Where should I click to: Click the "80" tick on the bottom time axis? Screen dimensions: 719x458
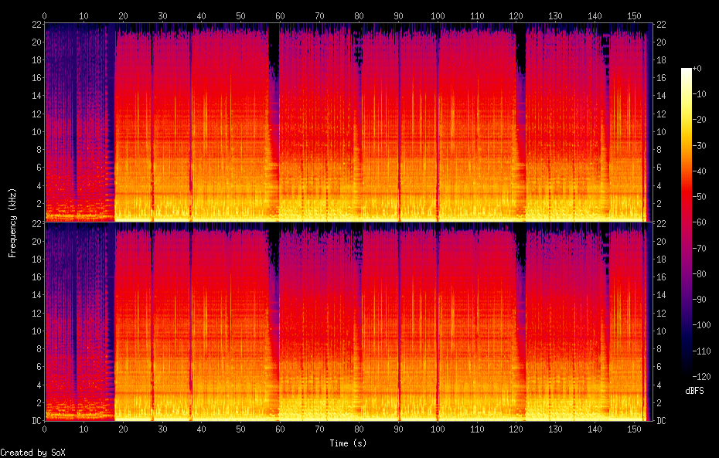click(359, 429)
